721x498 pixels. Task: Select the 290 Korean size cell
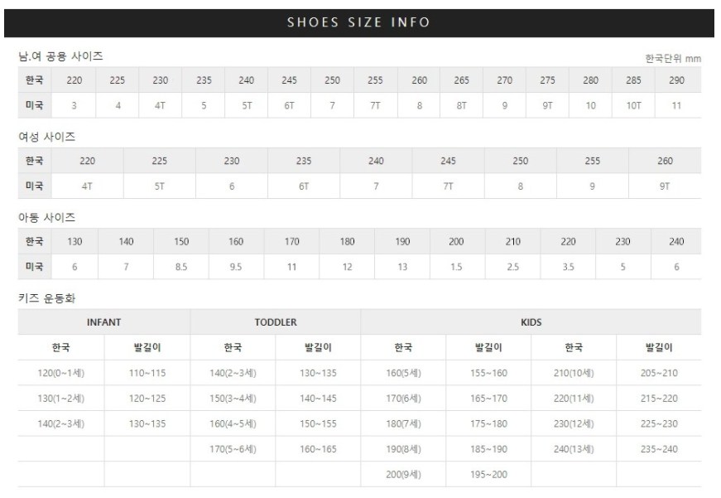point(676,80)
